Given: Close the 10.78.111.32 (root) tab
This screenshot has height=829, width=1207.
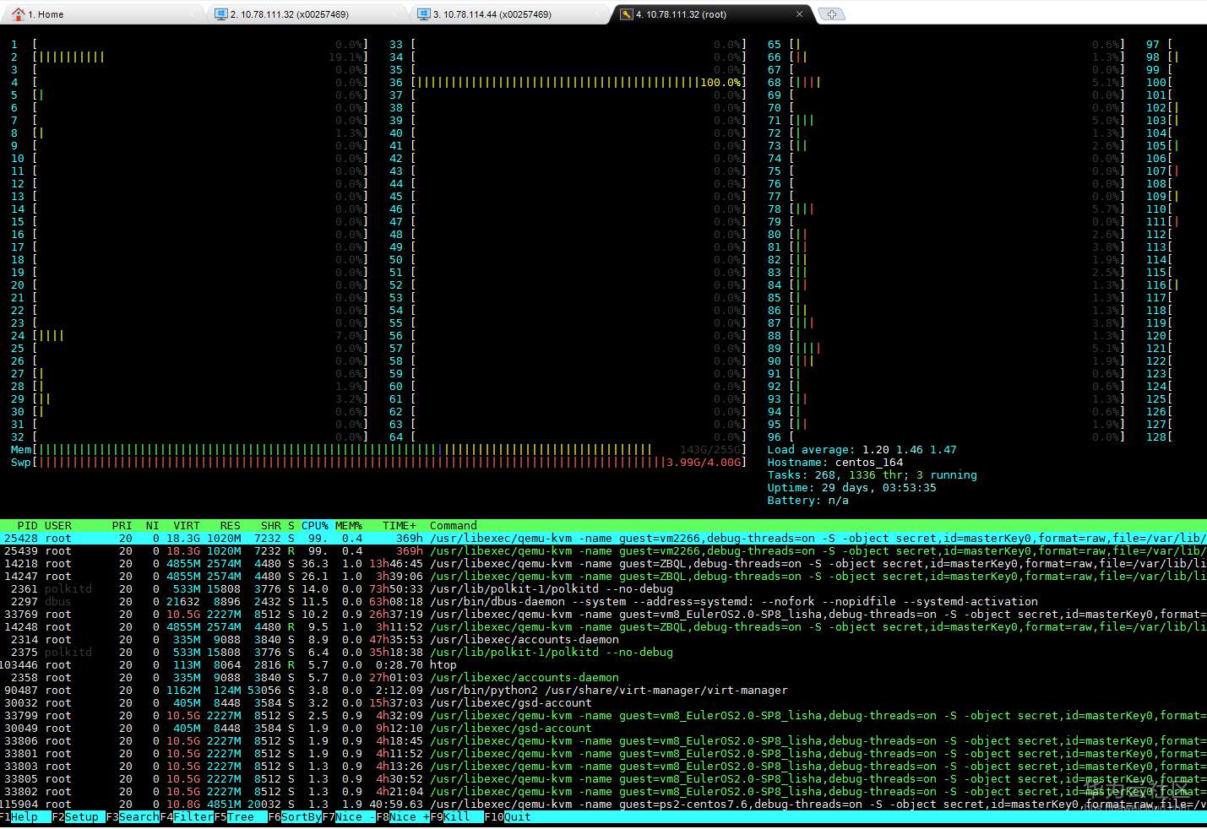Looking at the screenshot, I should click(x=799, y=14).
